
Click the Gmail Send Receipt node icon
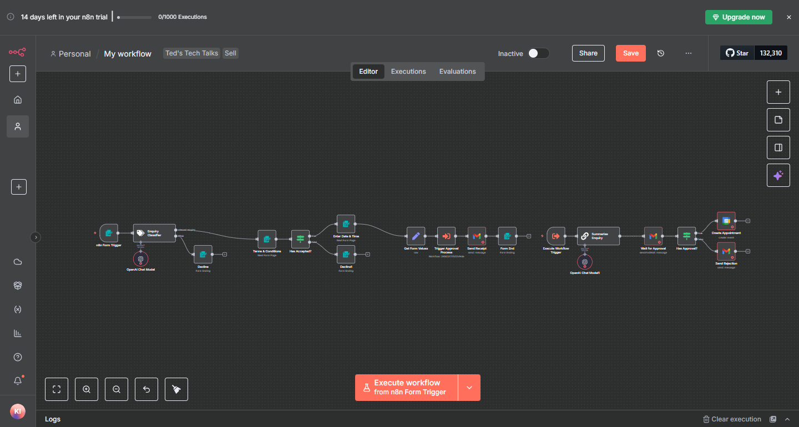click(477, 236)
